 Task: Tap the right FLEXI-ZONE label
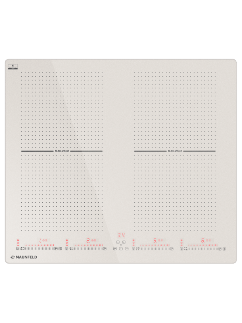point(175,151)
